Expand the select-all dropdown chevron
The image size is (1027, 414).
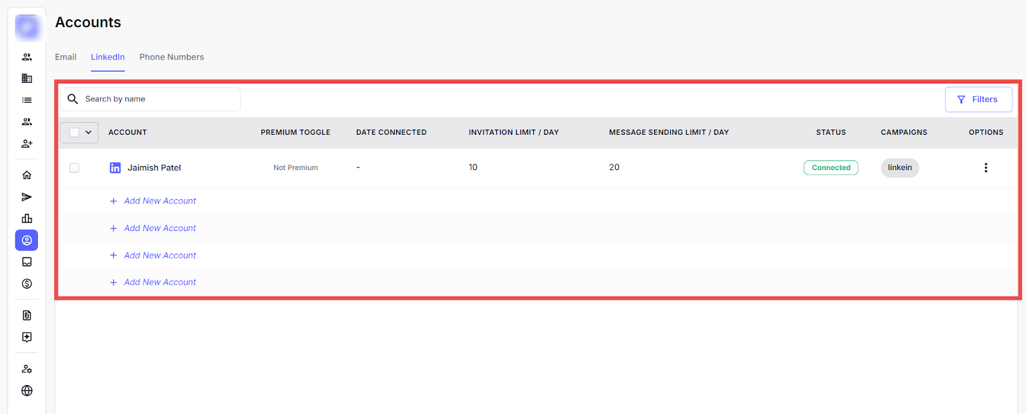[x=89, y=132]
